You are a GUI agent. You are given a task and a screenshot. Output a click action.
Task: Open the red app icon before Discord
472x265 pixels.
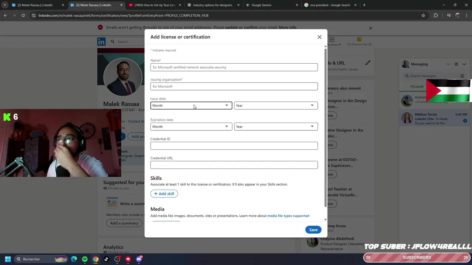point(128,259)
